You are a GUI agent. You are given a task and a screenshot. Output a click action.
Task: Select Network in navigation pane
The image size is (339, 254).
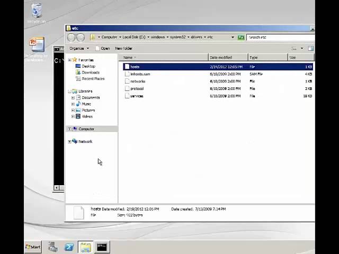(85, 142)
